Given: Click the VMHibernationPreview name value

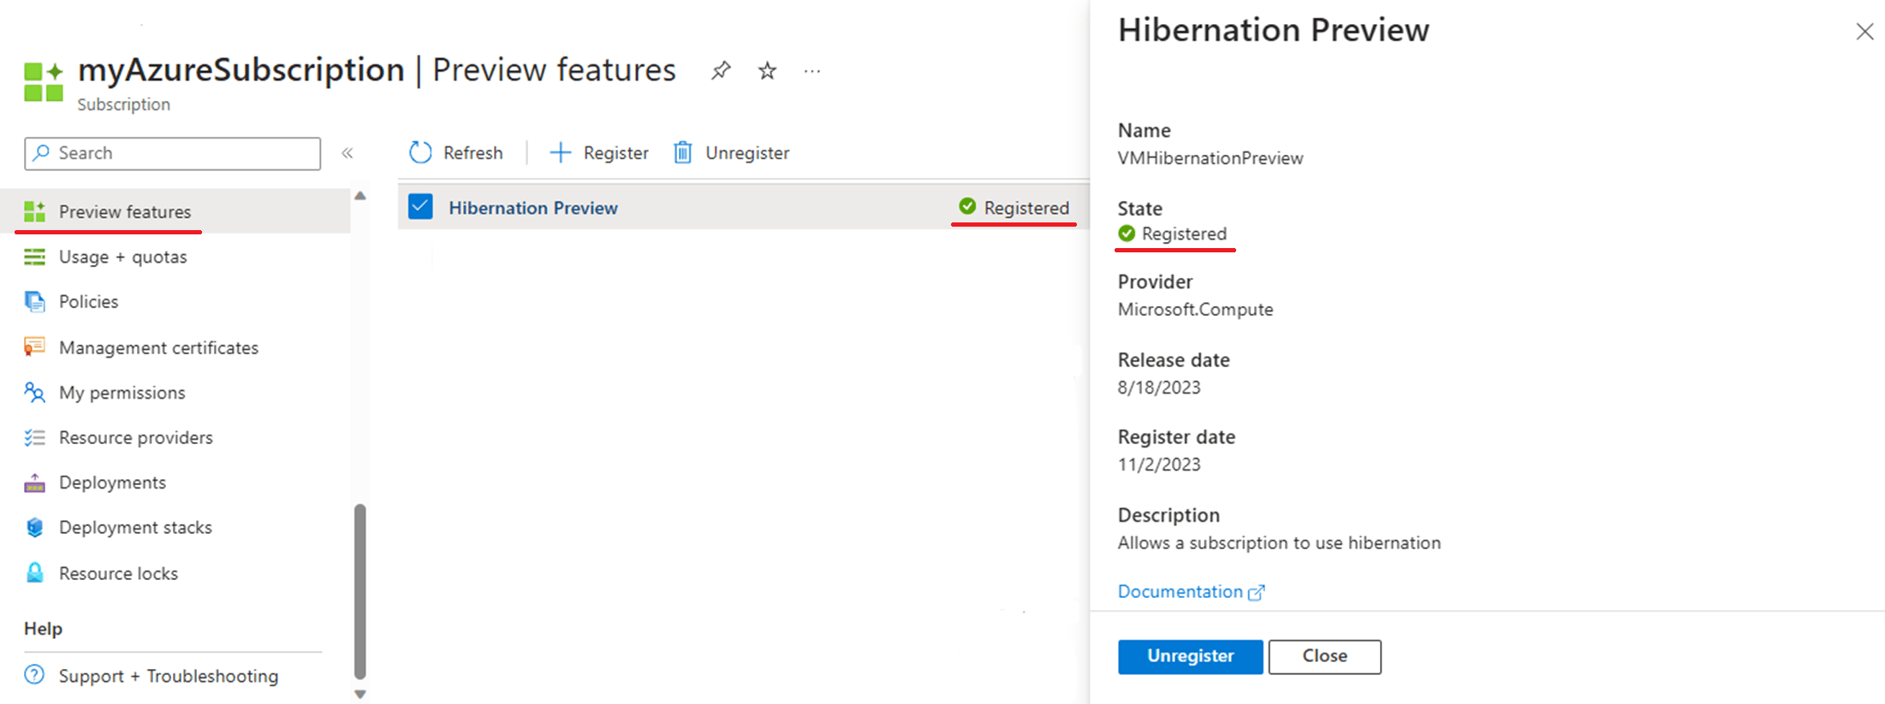Looking at the screenshot, I should (1210, 158).
